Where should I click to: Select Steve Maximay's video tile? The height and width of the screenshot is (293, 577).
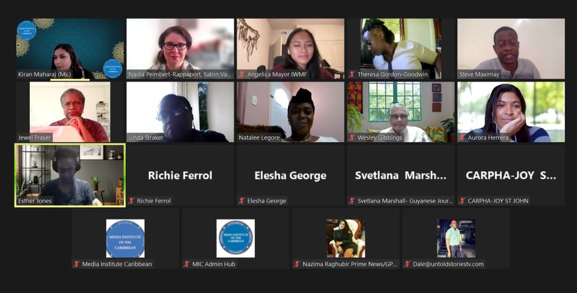(511, 48)
